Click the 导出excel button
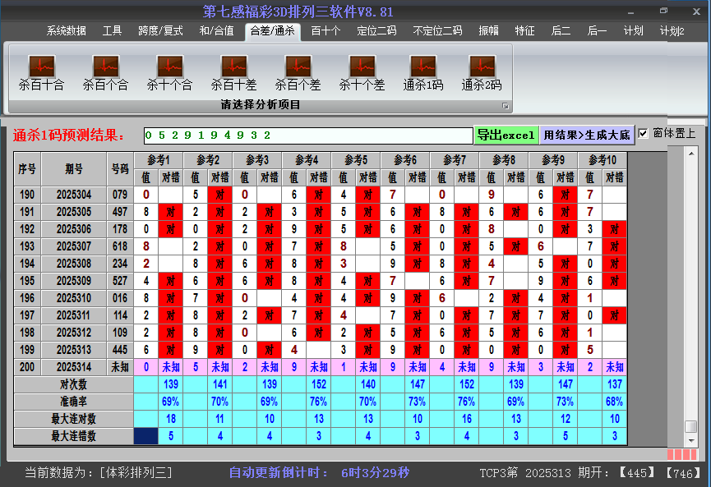The image size is (711, 487). [x=506, y=135]
